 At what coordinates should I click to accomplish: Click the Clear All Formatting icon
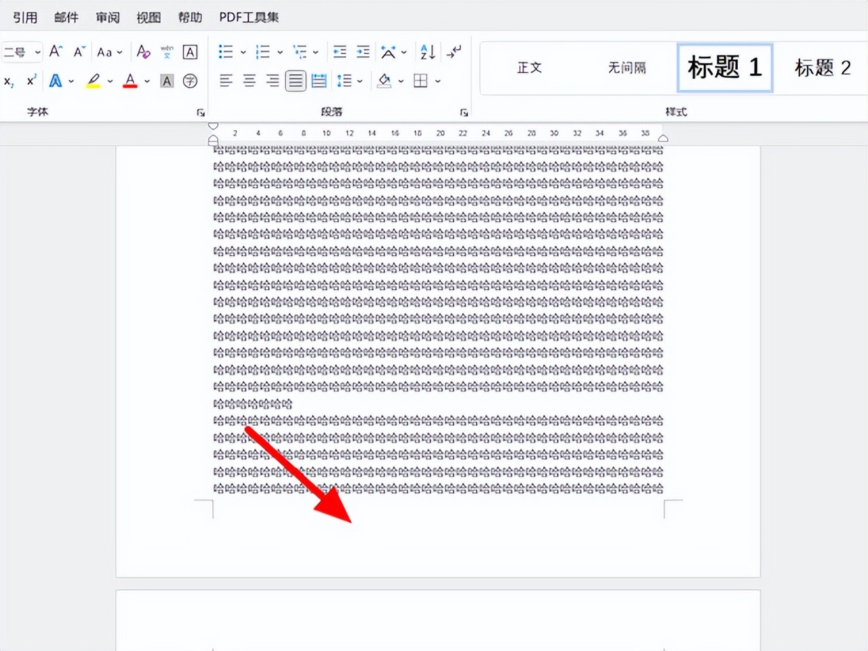pos(143,52)
